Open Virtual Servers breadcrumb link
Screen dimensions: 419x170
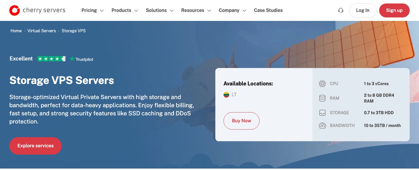42,31
